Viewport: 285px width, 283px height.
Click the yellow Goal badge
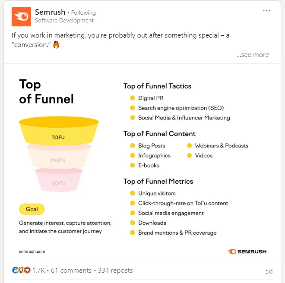pos(32,209)
